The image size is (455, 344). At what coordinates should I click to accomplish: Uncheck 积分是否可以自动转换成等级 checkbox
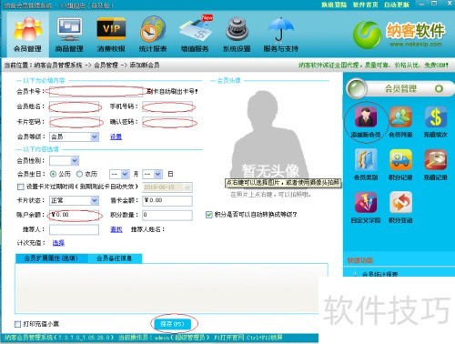[208, 215]
